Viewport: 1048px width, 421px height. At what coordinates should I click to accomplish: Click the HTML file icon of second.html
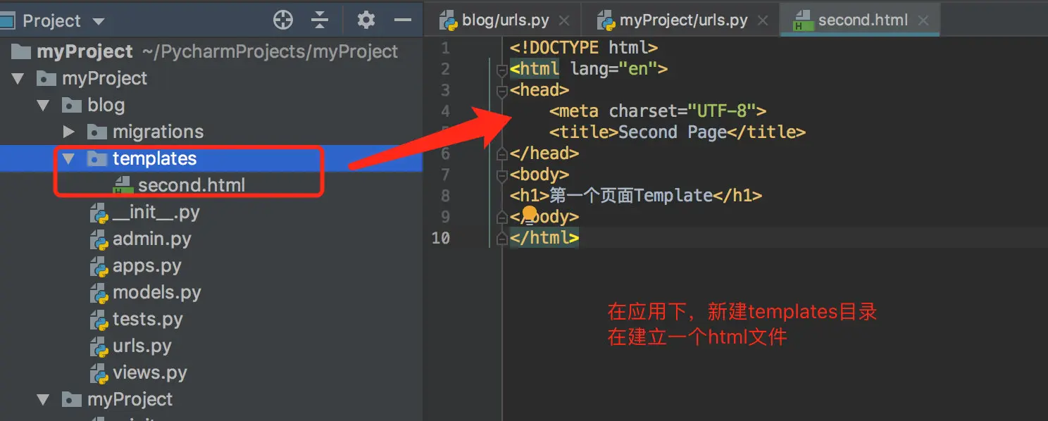[123, 185]
